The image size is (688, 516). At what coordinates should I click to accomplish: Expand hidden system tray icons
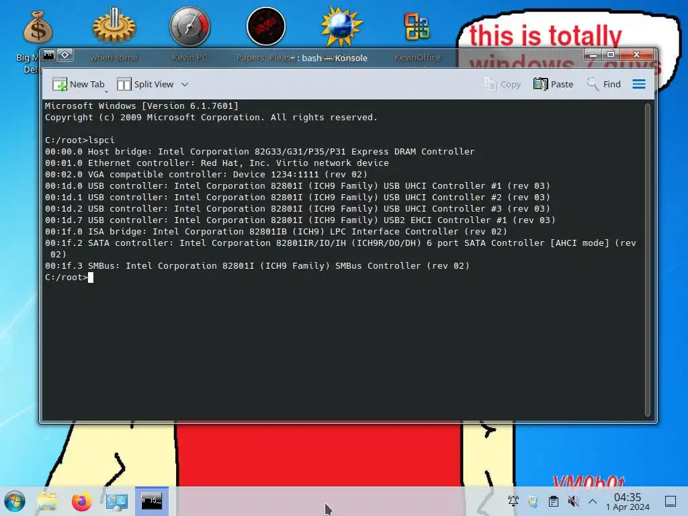click(x=593, y=501)
